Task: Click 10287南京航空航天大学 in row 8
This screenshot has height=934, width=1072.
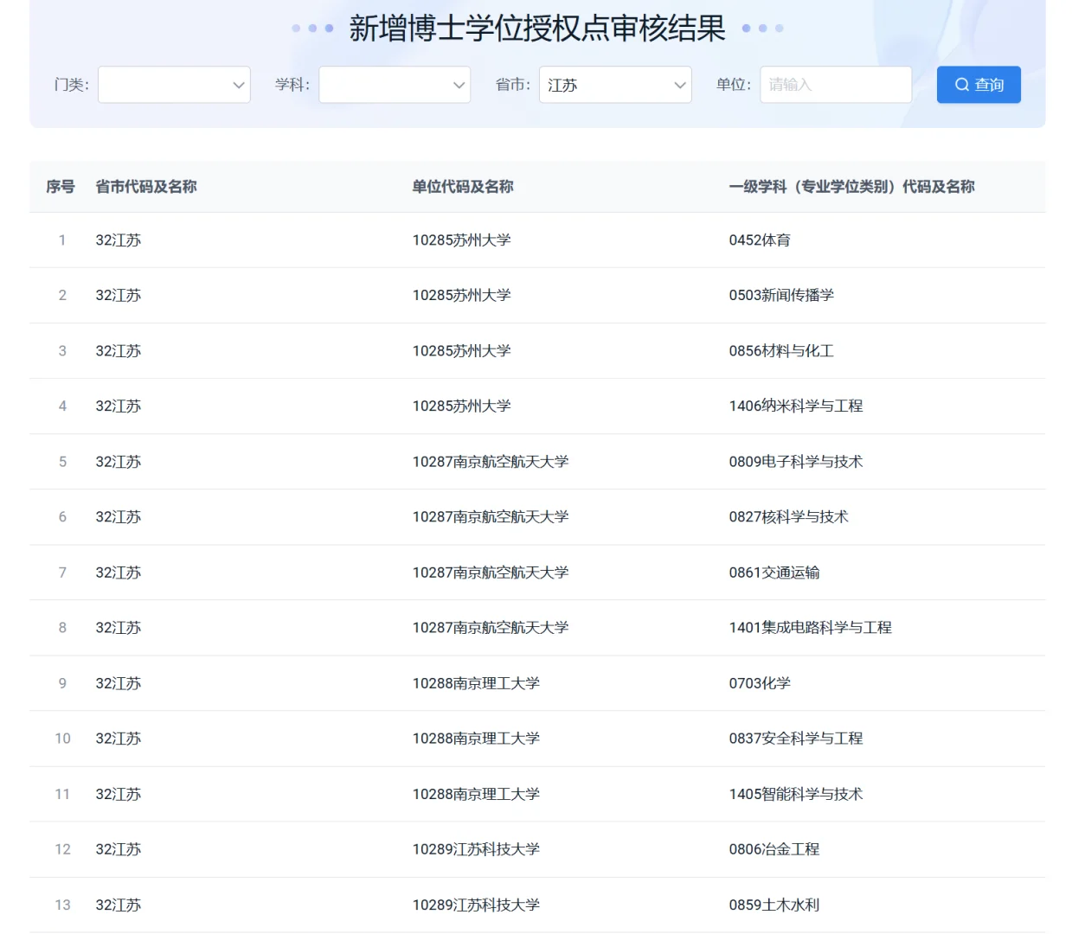Action: point(491,628)
